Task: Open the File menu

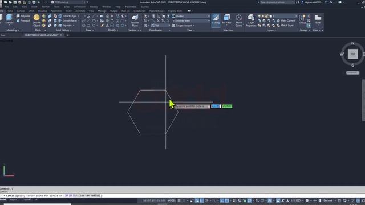Action: 7,7
